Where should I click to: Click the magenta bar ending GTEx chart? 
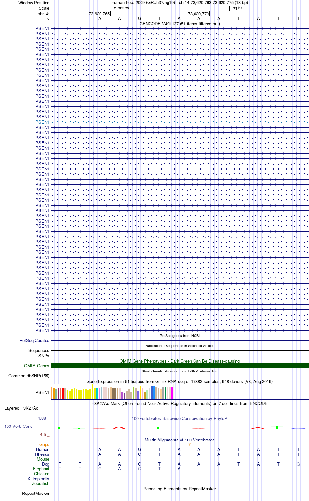coord(172,393)
